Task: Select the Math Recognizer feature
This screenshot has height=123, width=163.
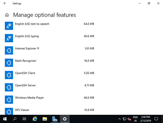Action: click(x=49, y=63)
